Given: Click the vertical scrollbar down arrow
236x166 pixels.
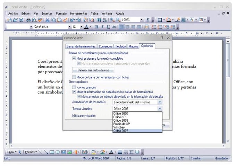Looking at the screenshot, I should (228, 141).
